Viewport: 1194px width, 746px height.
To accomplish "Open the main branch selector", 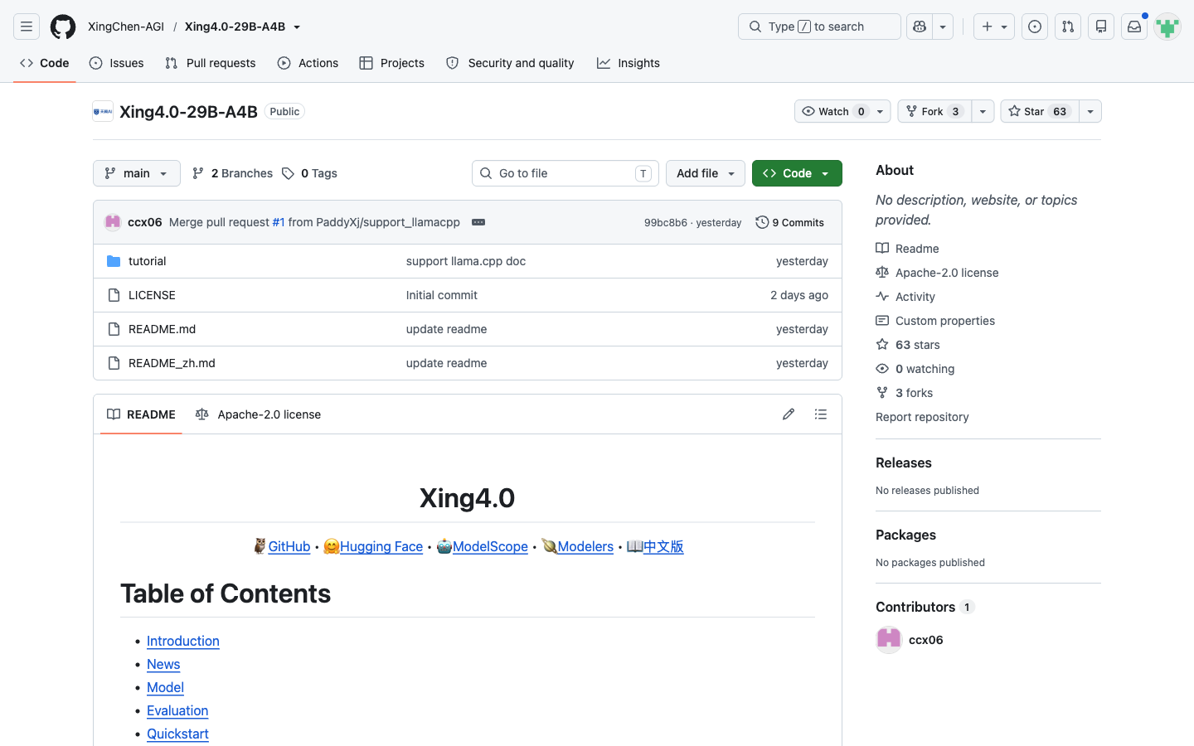I will click(x=137, y=173).
